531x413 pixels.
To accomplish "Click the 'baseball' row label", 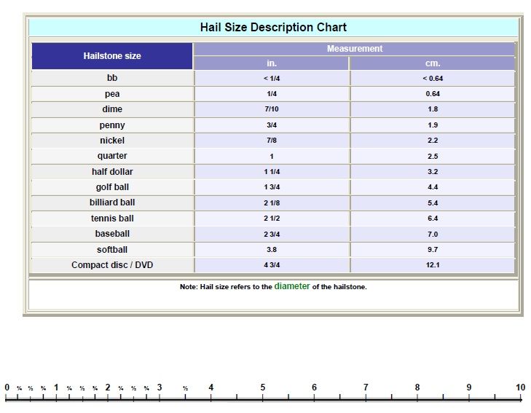I will 112,234.
